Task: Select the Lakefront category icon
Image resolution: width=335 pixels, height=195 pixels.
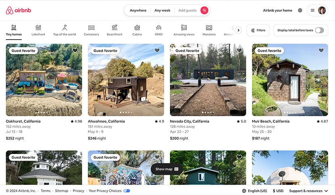Action: (38, 30)
